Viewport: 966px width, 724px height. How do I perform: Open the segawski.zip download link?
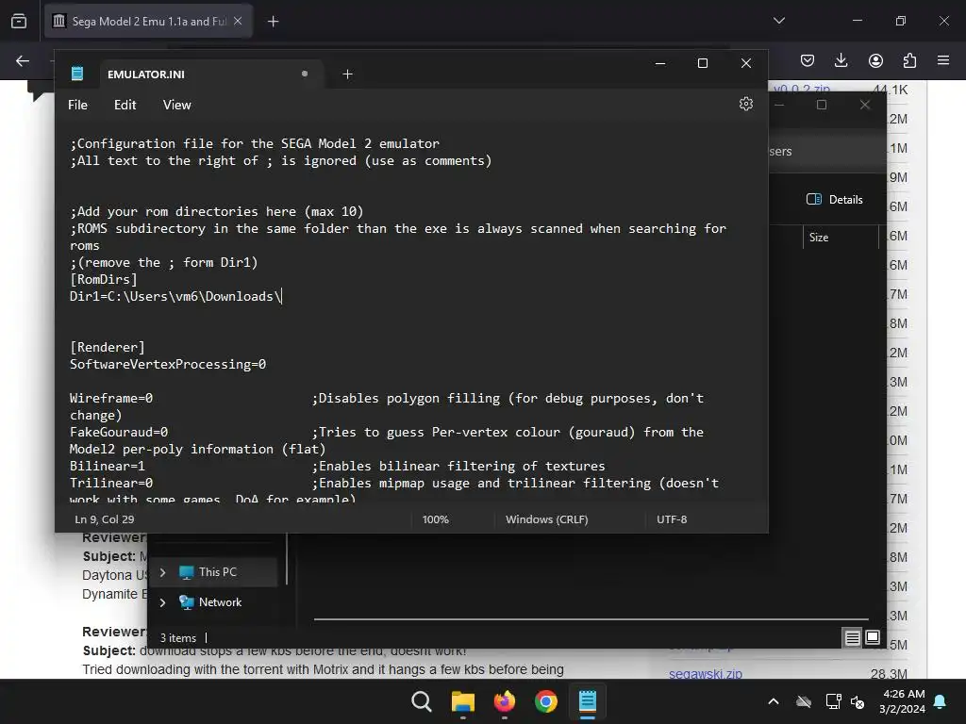click(x=706, y=673)
